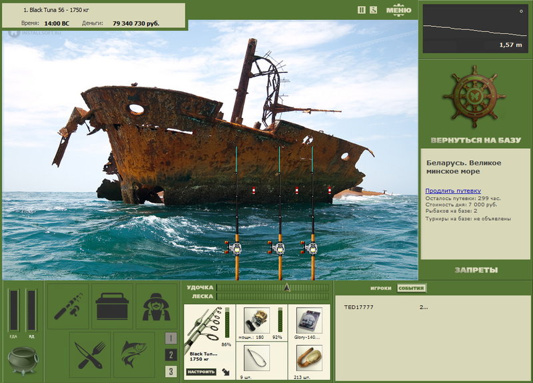Click the cooking cauldron icon
Image resolution: width=533 pixels, height=383 pixels.
[x=23, y=361]
